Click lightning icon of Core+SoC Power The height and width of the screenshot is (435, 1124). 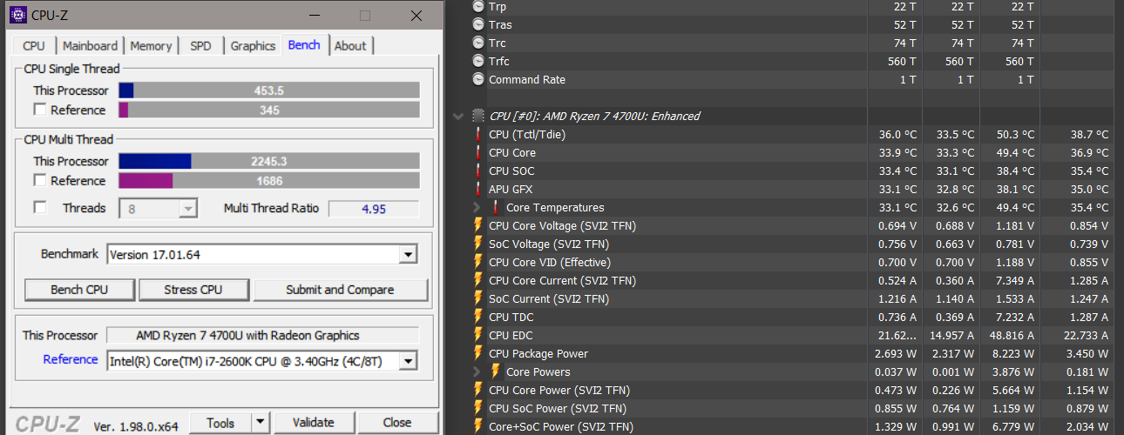(478, 426)
